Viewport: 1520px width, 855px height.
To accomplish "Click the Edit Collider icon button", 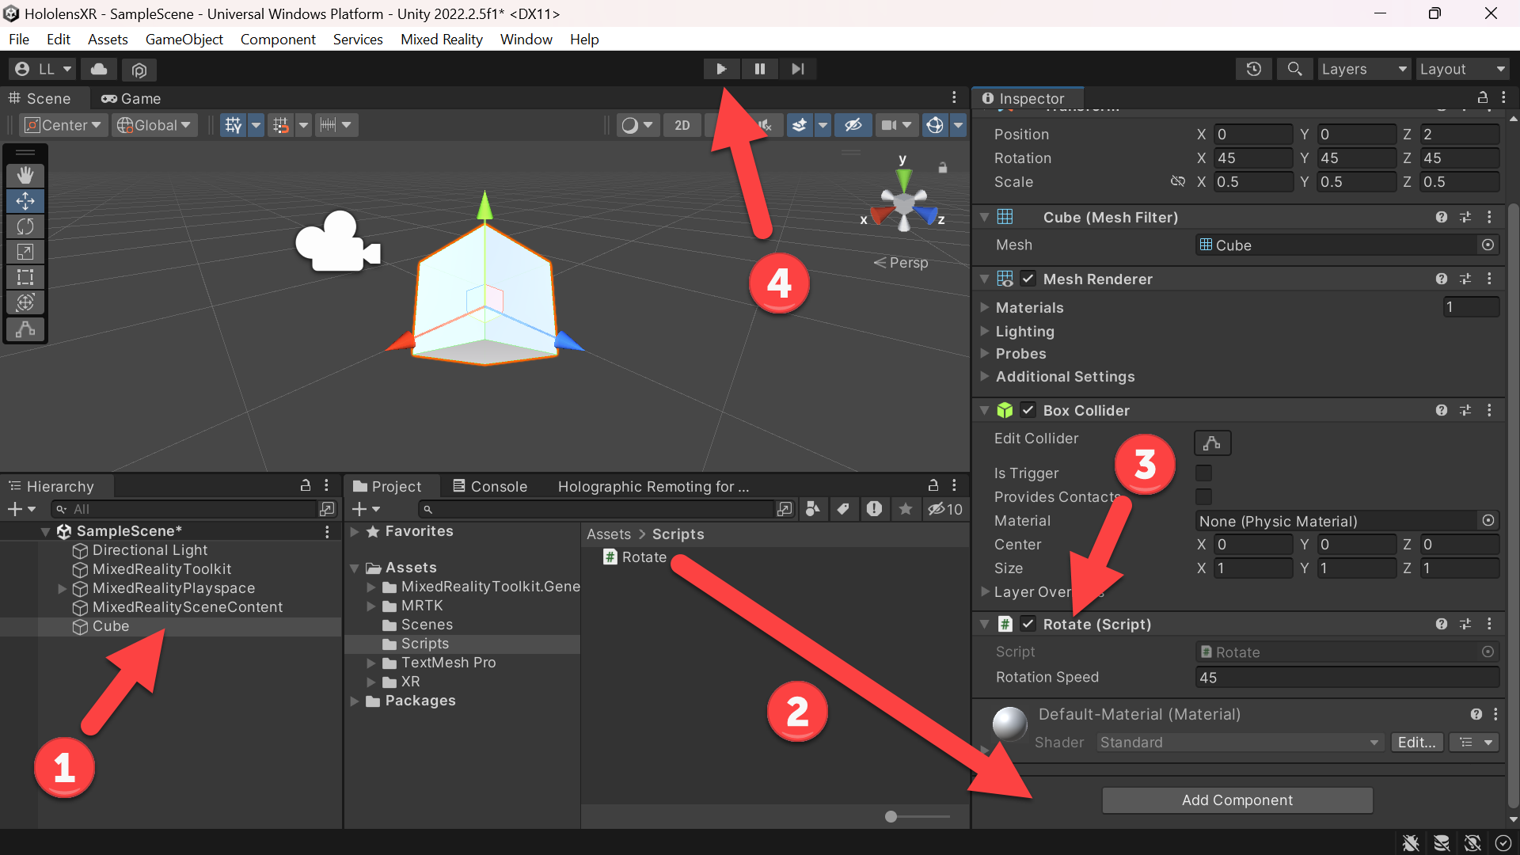I will (x=1212, y=443).
